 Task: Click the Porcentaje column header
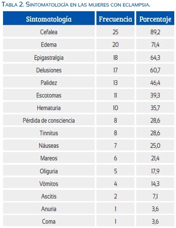(x=155, y=19)
